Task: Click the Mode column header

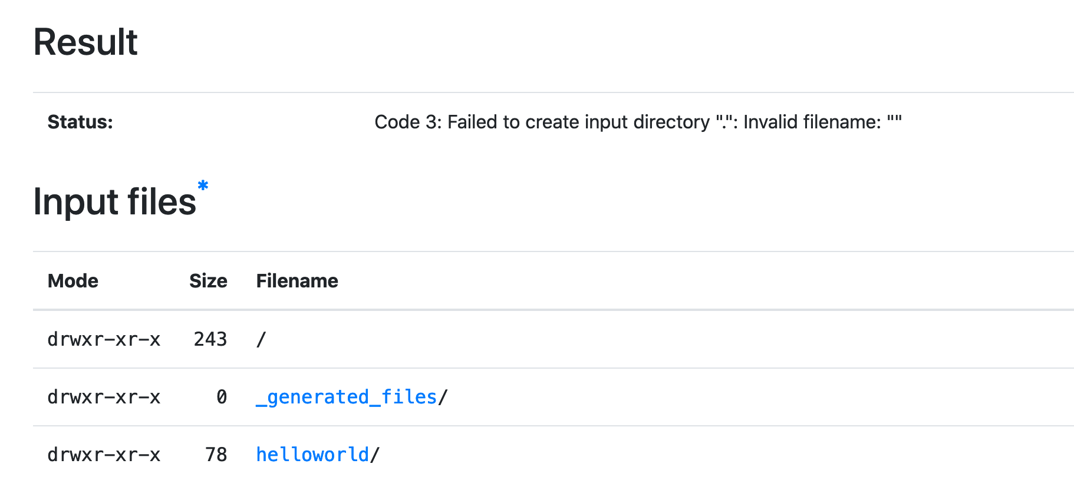Action: [x=73, y=280]
